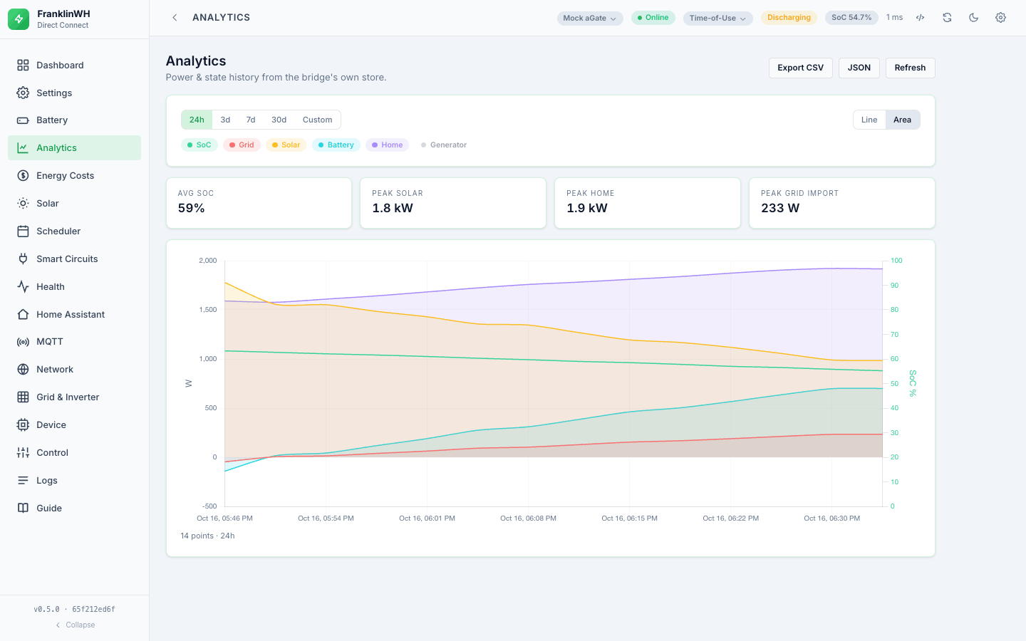Go back using the header chevron
The height and width of the screenshot is (641, 1026).
[175, 18]
